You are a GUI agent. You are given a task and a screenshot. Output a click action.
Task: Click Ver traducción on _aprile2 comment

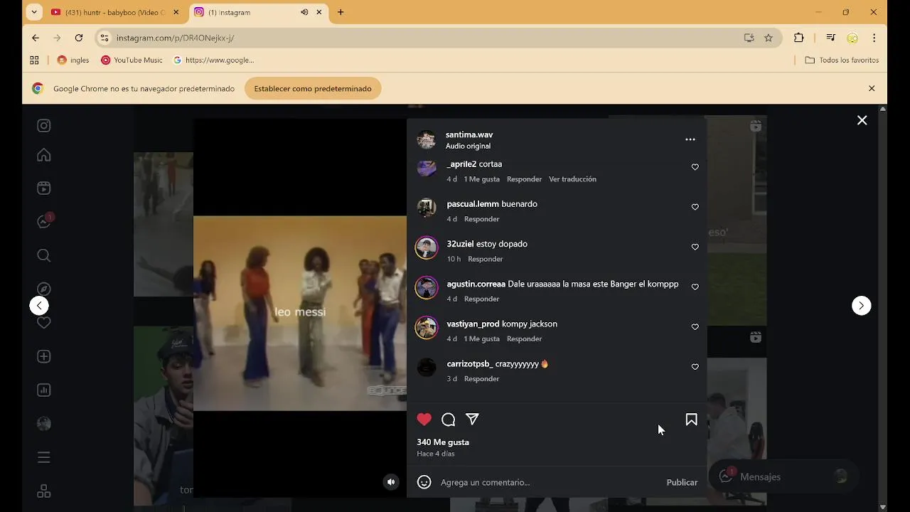(x=572, y=179)
